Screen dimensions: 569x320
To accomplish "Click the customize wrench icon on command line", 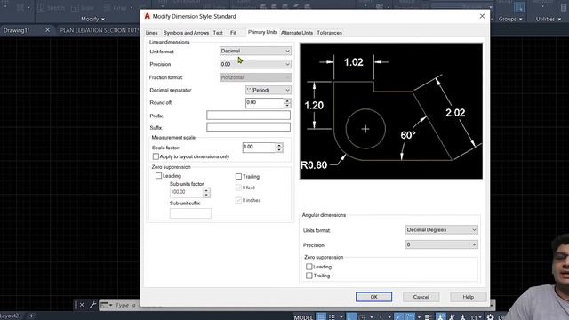I will (92, 305).
